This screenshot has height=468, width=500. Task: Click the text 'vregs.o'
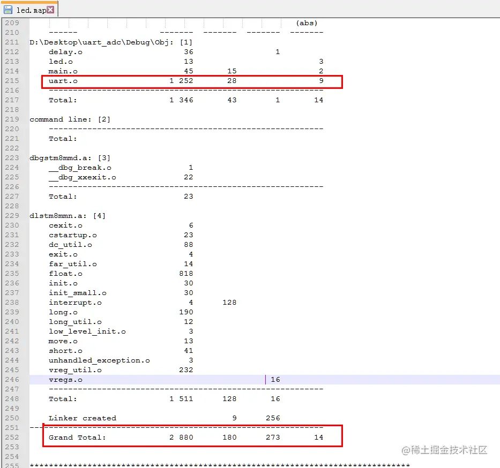65,380
